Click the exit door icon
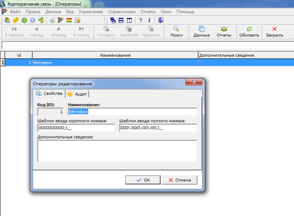Screen dimensions: 294x216 pyautogui.click(x=161, y=20)
